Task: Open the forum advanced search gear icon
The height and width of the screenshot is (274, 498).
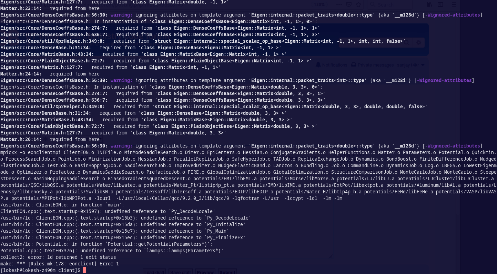Action: tap(419, 42)
